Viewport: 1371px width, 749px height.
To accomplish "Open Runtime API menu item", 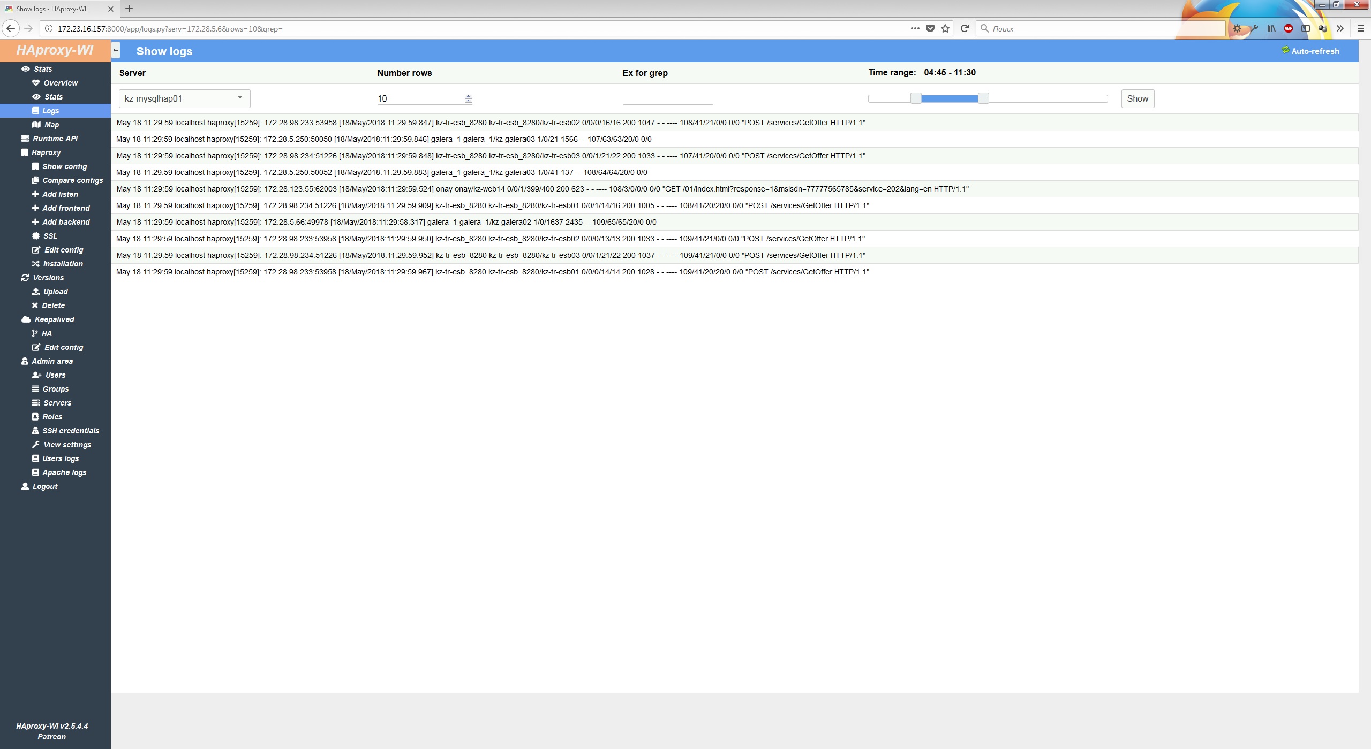I will click(55, 139).
